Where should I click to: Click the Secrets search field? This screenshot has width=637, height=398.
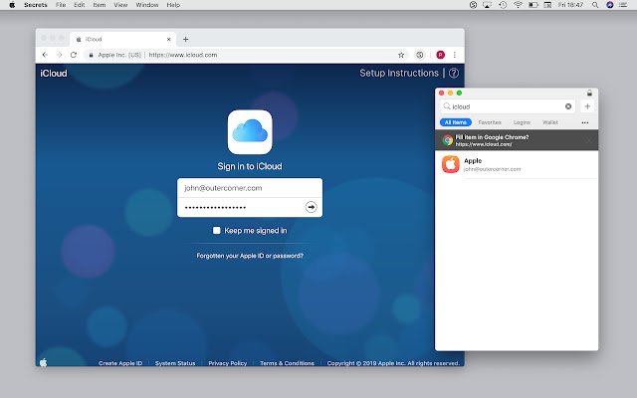508,106
